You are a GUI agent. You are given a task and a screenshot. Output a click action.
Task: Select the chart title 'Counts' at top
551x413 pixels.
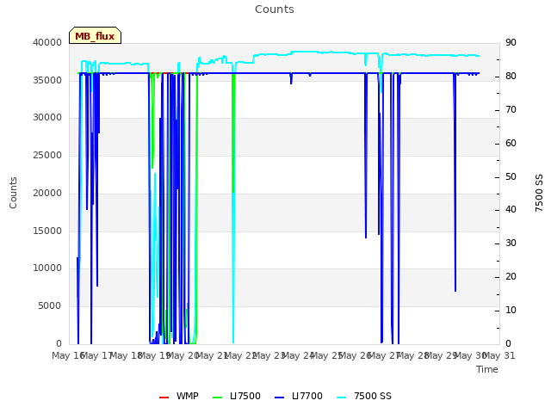click(x=275, y=9)
